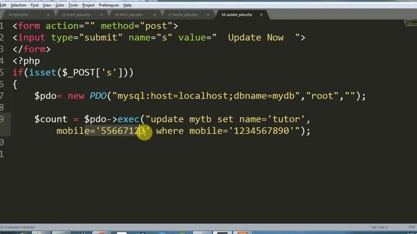Switch to the 16 fetch_pdo.php tab
The image size is (417, 234).
point(129,14)
